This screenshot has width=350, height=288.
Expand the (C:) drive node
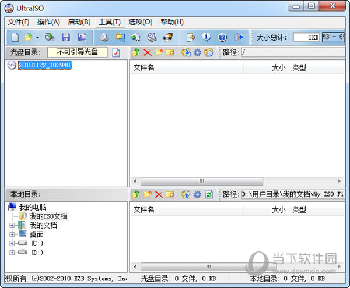coord(12,243)
